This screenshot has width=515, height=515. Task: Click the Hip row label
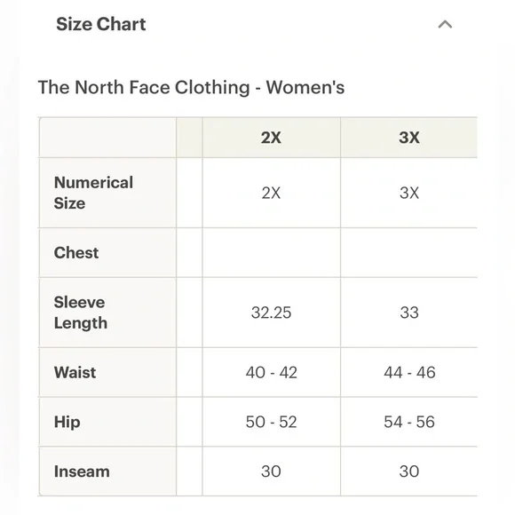tap(67, 422)
